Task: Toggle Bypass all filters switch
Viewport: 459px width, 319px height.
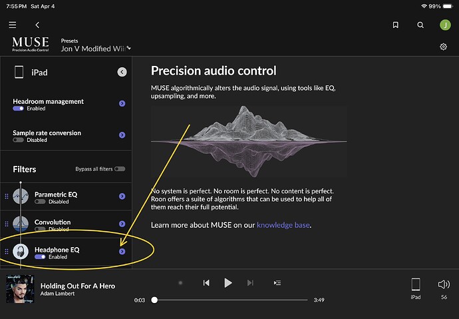Action: point(120,168)
